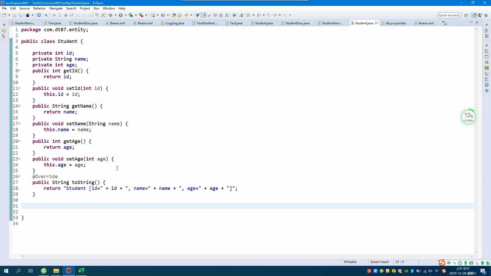Click the Debug bug icon

[111, 15]
